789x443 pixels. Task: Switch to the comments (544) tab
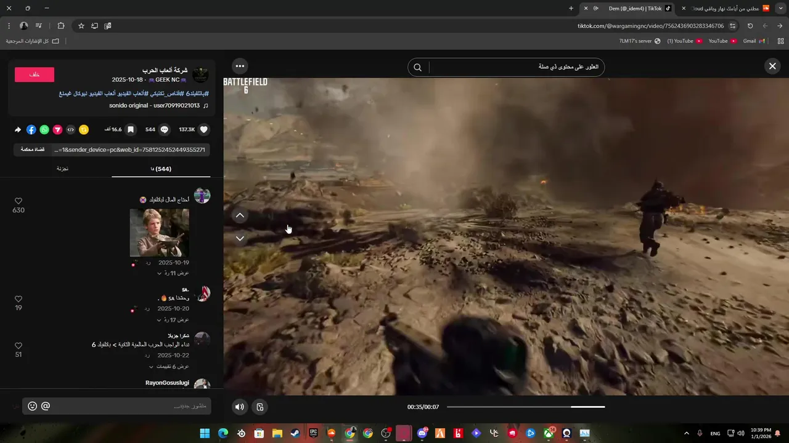point(161,169)
